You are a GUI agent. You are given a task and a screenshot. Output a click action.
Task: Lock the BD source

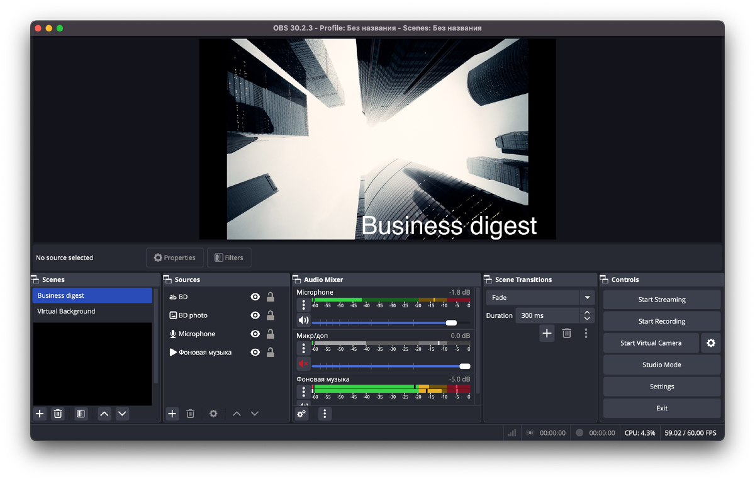click(271, 297)
